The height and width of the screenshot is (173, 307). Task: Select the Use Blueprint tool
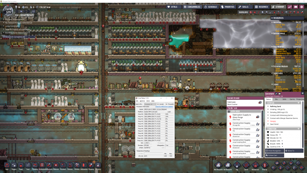click(x=228, y=166)
